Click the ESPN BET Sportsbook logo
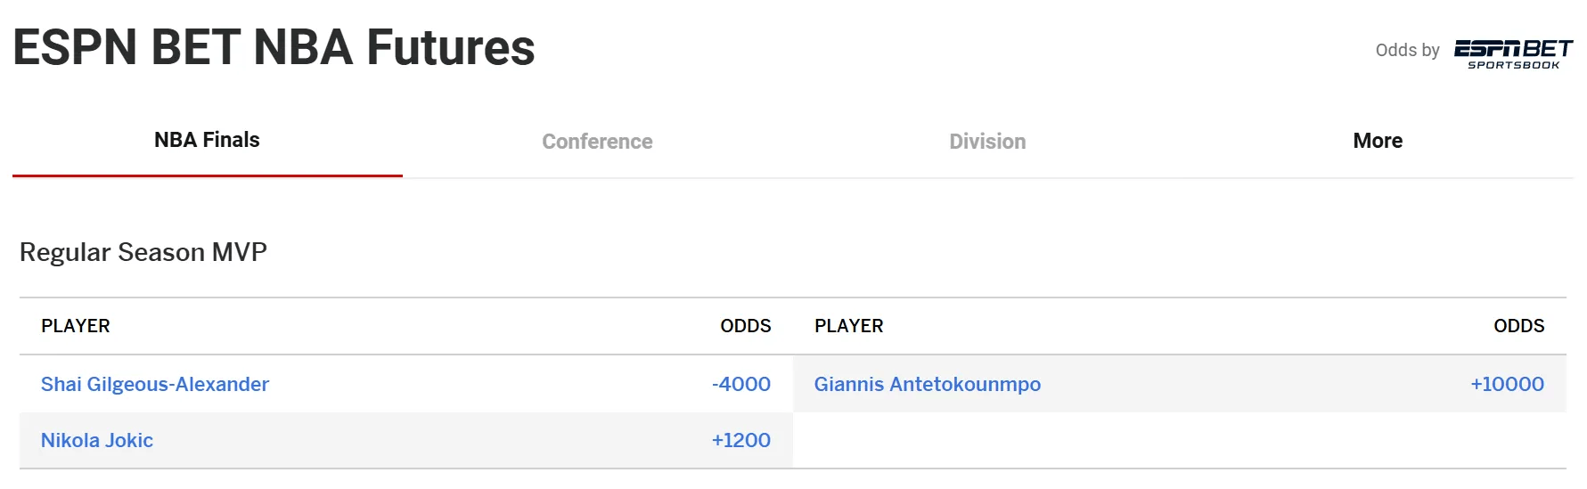 click(x=1513, y=53)
